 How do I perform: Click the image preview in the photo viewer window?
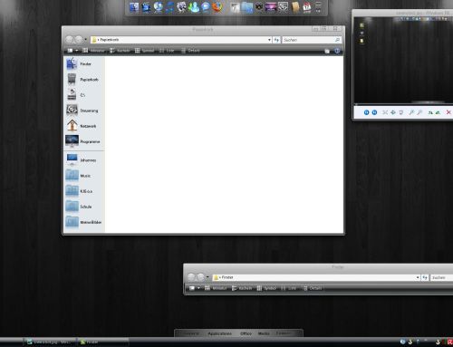(403, 60)
